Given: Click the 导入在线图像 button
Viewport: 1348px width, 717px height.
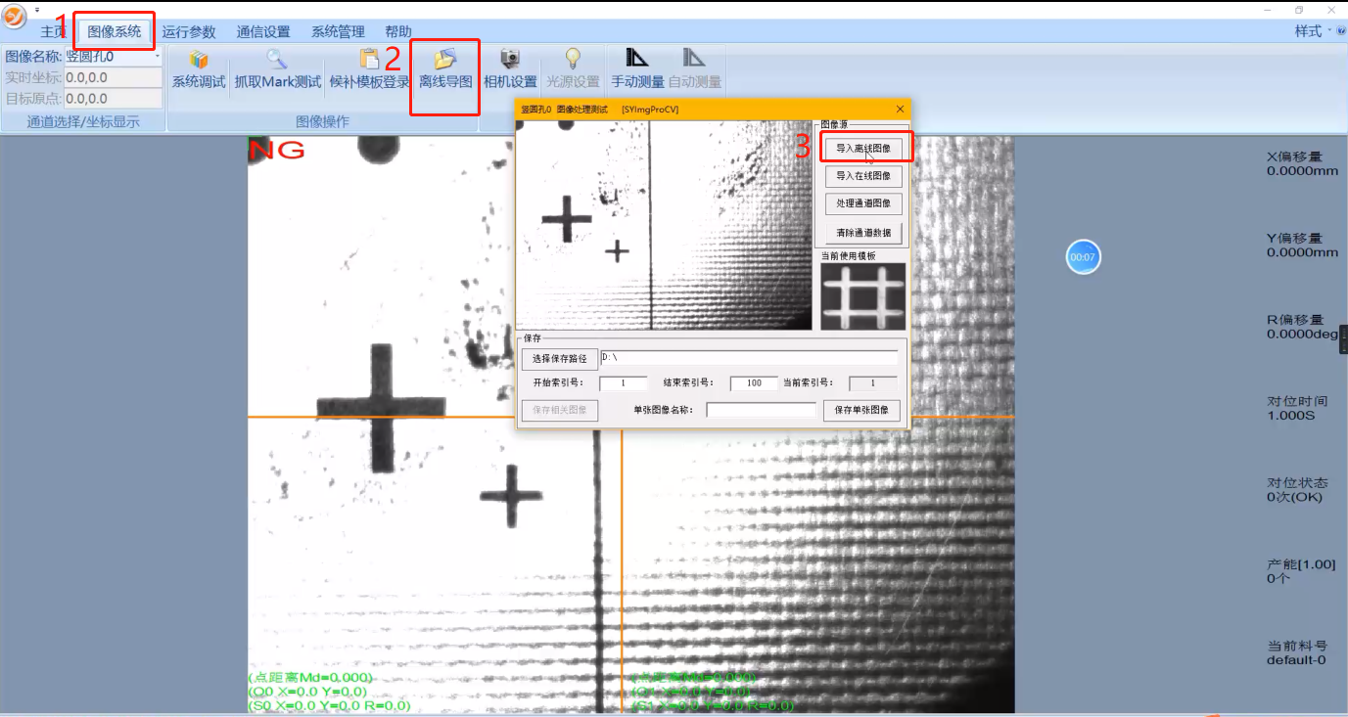Looking at the screenshot, I should 862,176.
